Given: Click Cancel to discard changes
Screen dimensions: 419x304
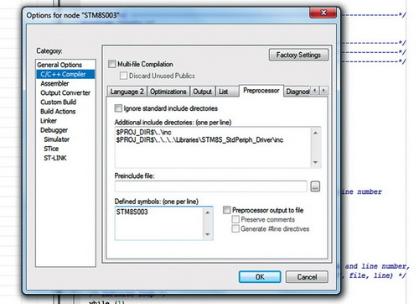Looking at the screenshot, I should (307, 277).
